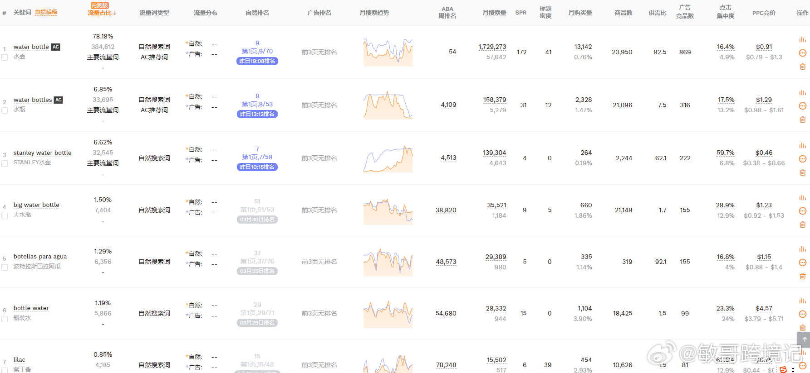
Task: Click the 月购买量 column header
Action: [580, 13]
